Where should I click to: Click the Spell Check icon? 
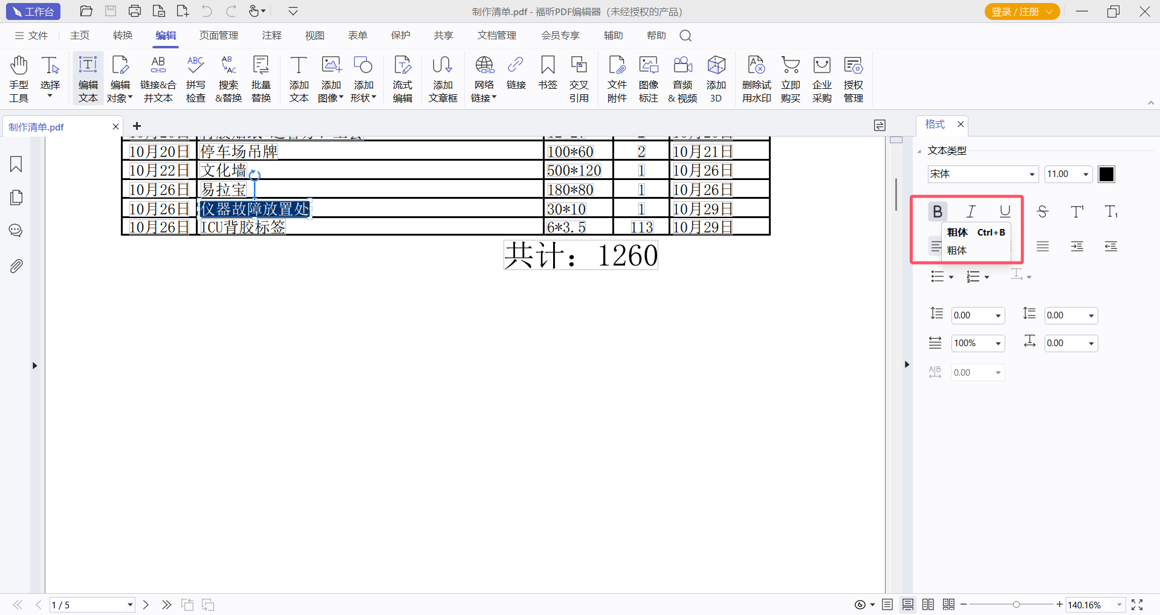[x=195, y=79]
